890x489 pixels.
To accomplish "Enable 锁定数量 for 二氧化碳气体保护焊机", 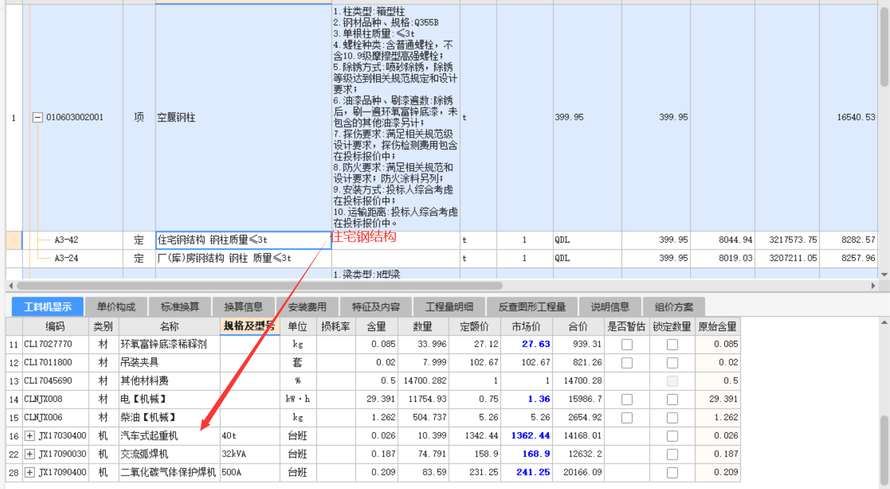I will pos(672,473).
